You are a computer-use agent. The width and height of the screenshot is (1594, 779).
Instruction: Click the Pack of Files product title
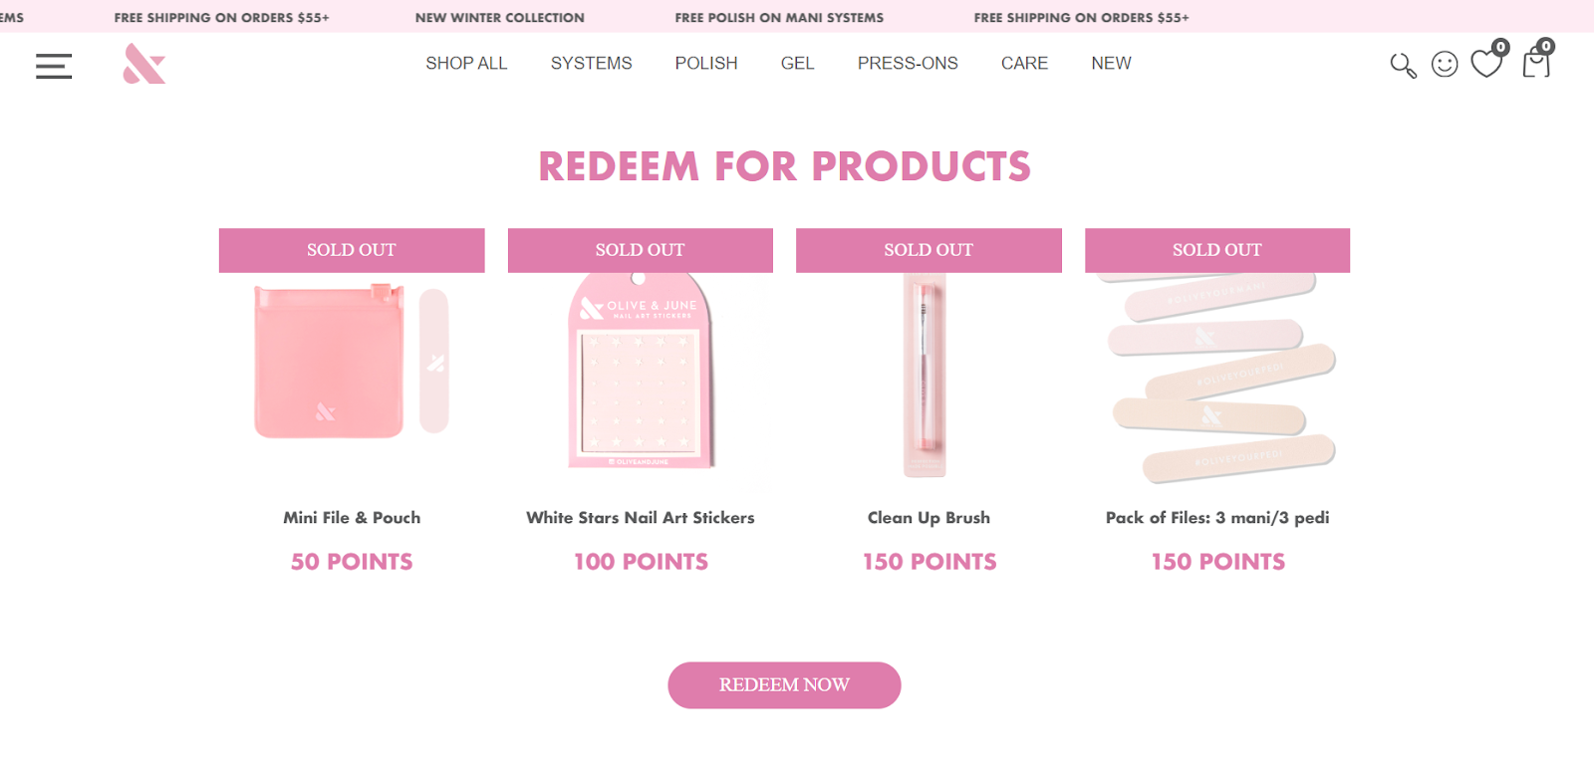(x=1217, y=518)
